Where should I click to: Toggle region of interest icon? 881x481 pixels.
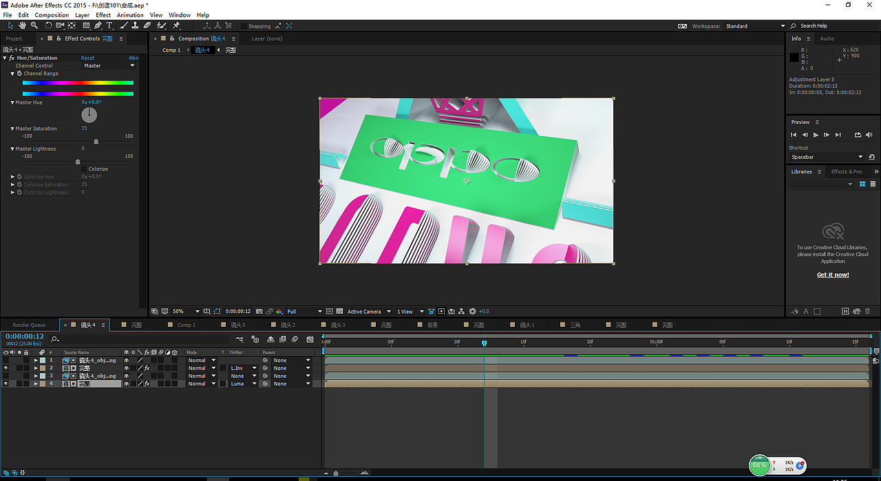pyautogui.click(x=329, y=312)
